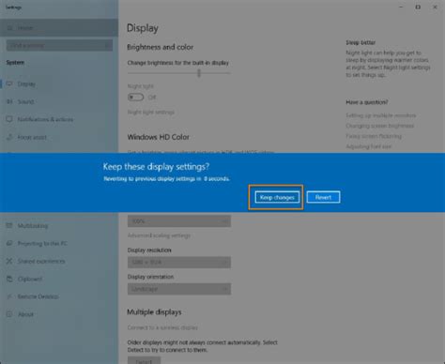Click the Remote Desktop icon
445x364 pixels.
9,296
